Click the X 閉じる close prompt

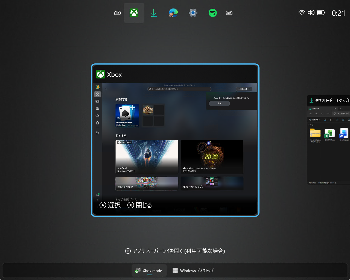[x=140, y=205]
